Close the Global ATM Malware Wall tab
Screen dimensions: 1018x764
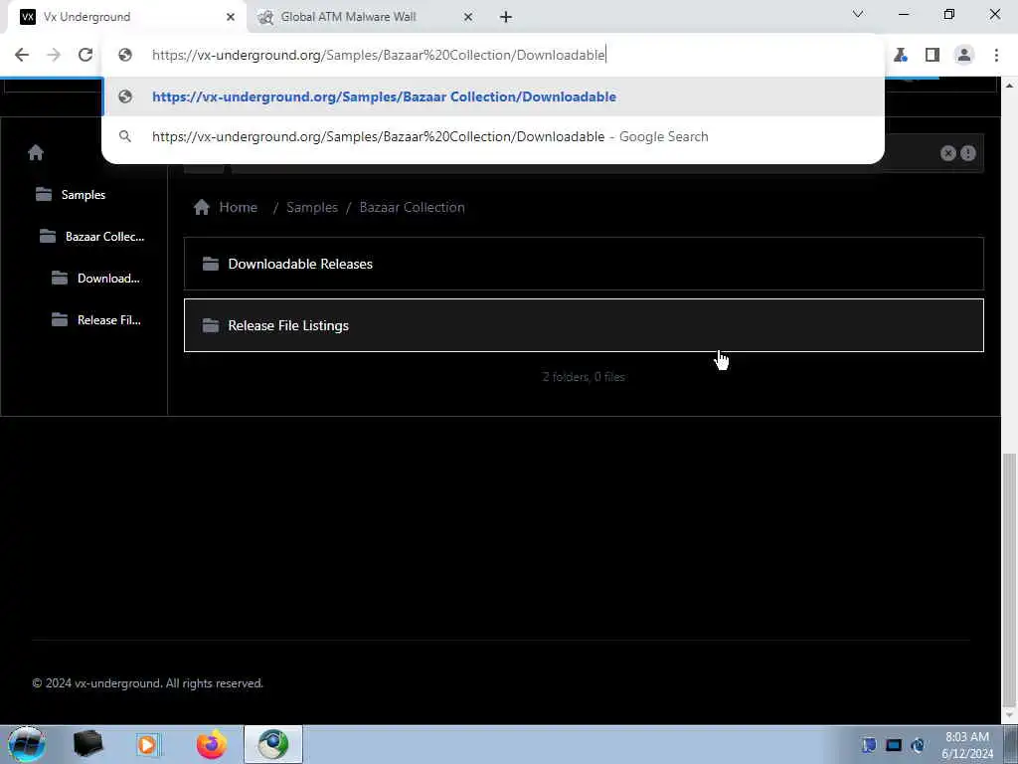468,18
